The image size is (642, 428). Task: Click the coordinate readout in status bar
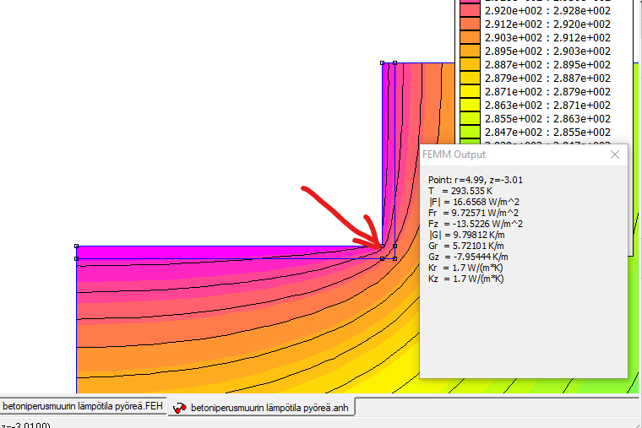coord(25,425)
